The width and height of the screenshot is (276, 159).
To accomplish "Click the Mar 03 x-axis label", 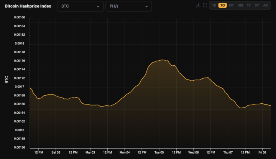I will coord(90,152).
